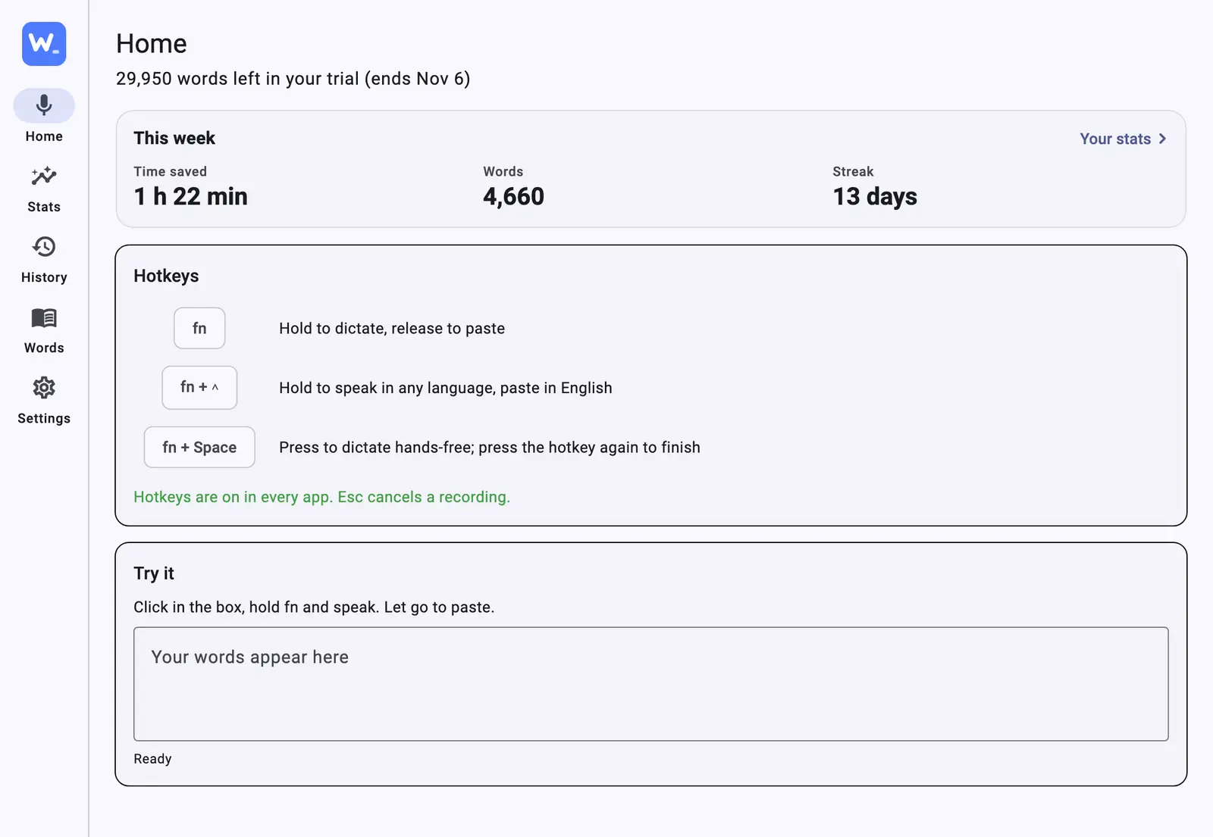Image resolution: width=1213 pixels, height=837 pixels.
Task: Click the blue W app logo
Action: pos(44,44)
